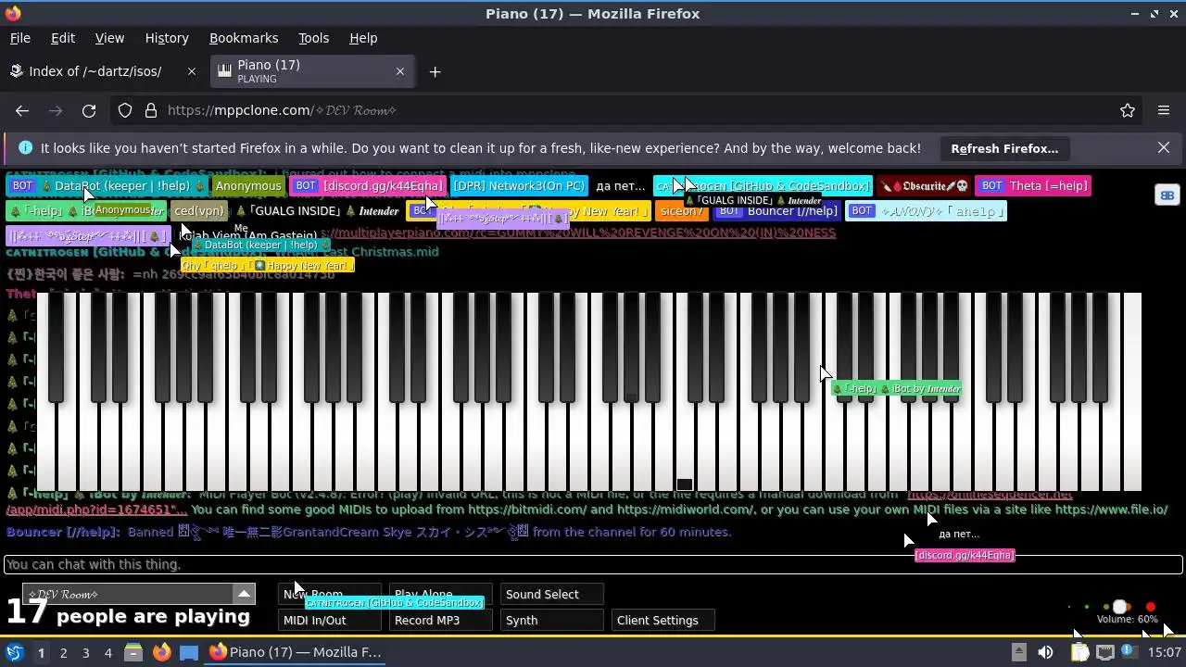Open the tracking protection shield icon
1186x667 pixels.
[x=125, y=110]
